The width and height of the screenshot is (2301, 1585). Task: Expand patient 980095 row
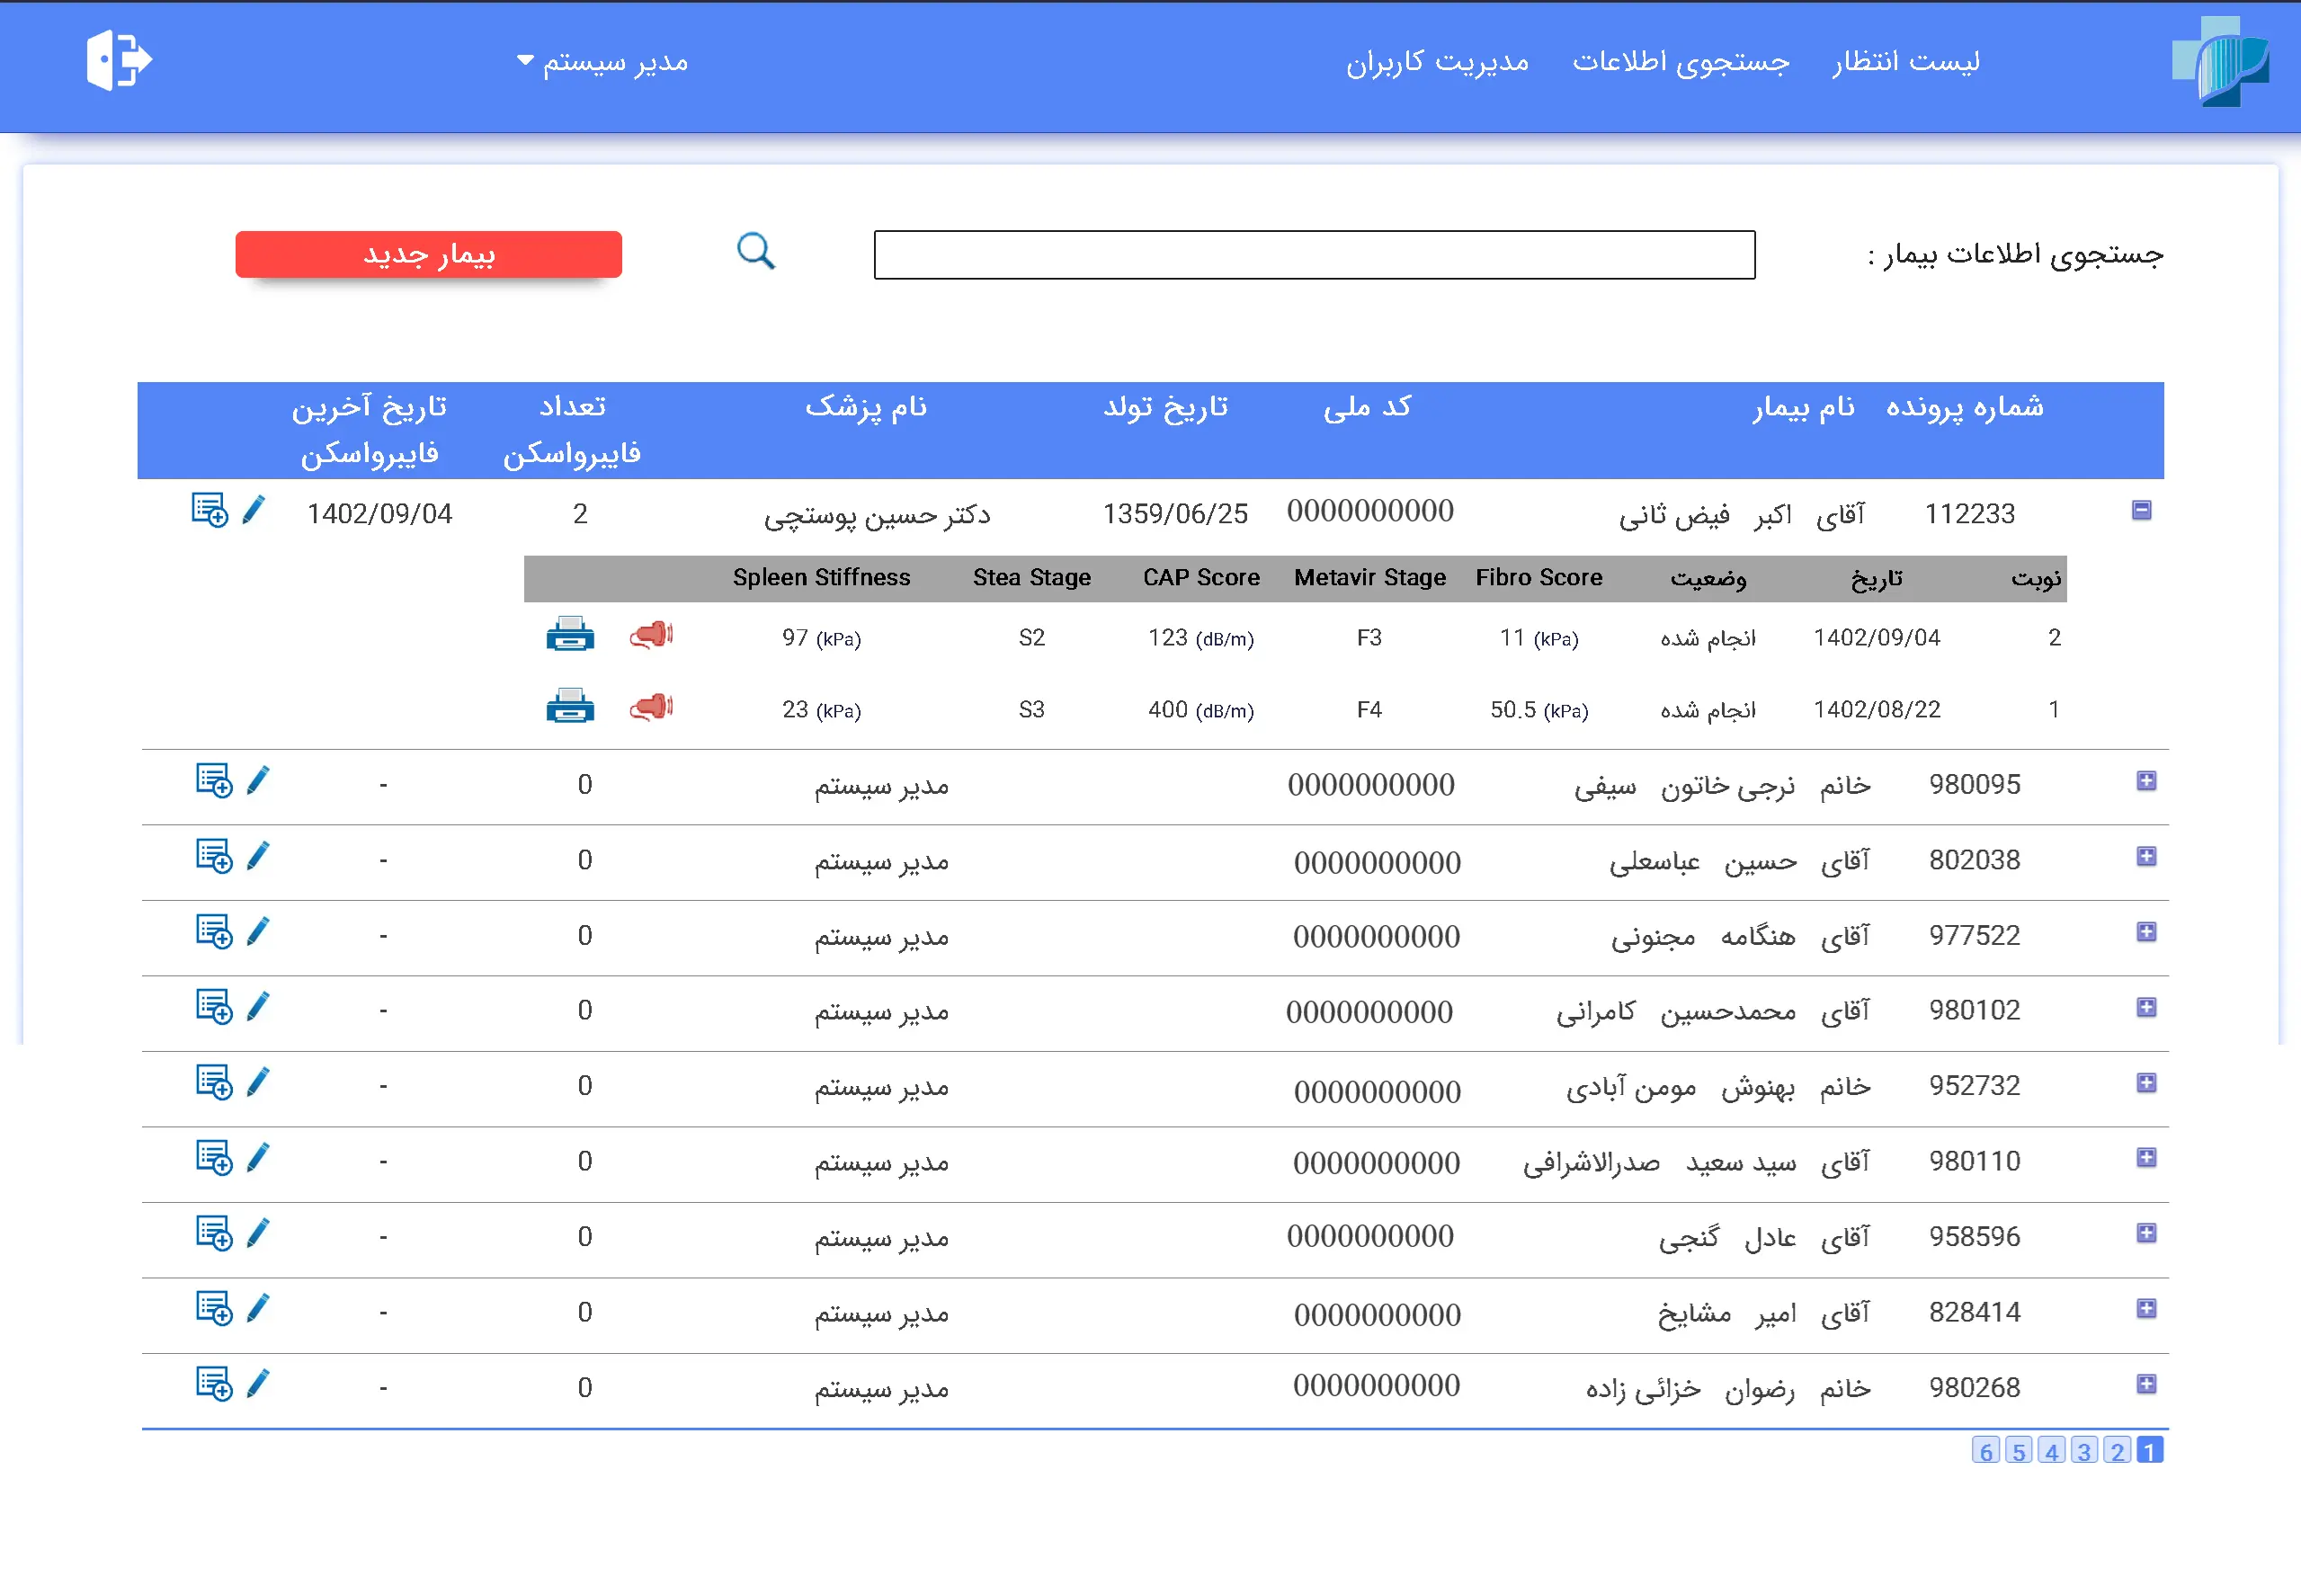(2146, 781)
